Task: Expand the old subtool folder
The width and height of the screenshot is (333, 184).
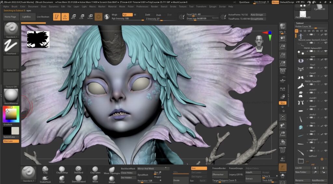Action: tap(301, 161)
